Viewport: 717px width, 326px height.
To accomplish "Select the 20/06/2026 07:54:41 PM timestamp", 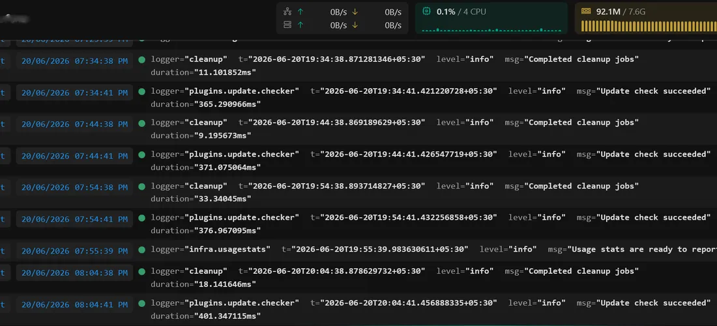I will click(x=74, y=218).
